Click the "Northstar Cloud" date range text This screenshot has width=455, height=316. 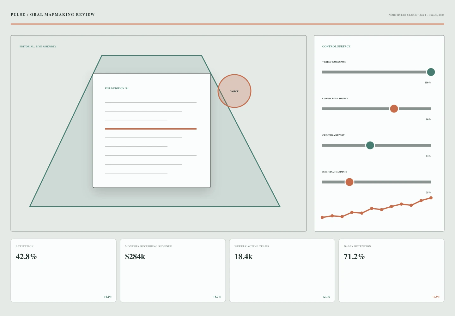pyautogui.click(x=416, y=15)
